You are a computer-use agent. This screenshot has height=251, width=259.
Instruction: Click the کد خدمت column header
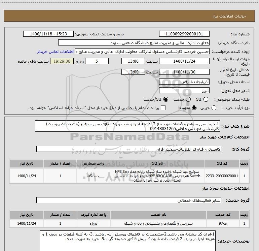(x=223, y=215)
